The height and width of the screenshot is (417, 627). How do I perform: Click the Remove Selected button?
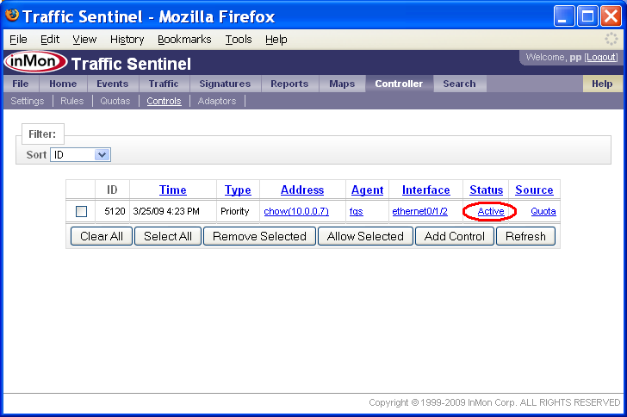(x=259, y=236)
